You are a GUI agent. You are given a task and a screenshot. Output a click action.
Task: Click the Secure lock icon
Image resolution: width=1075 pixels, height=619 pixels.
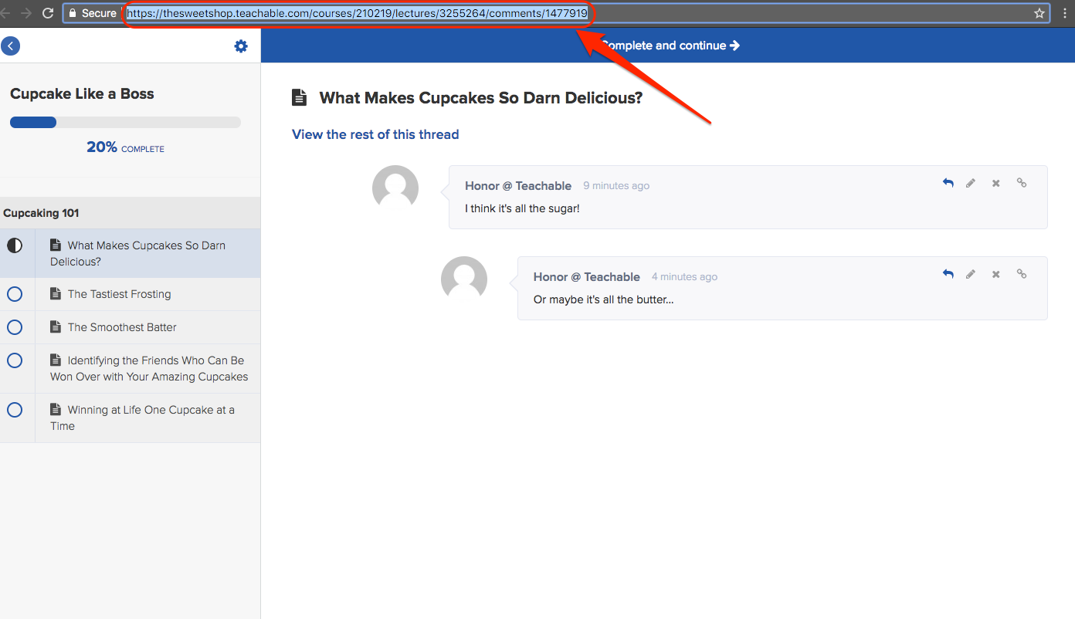73,13
